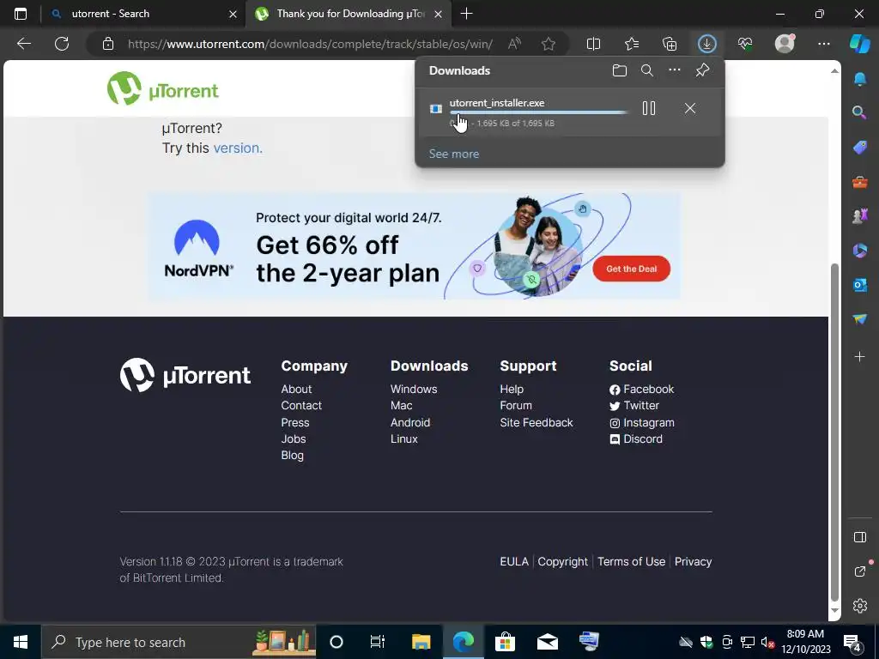Open the Blog footer link
This screenshot has height=659, width=879.
(x=292, y=455)
